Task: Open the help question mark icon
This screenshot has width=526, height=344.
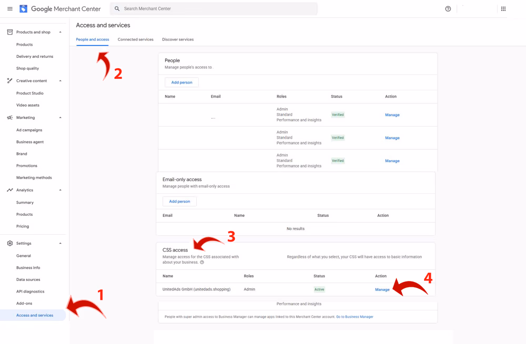Action: pos(448,9)
